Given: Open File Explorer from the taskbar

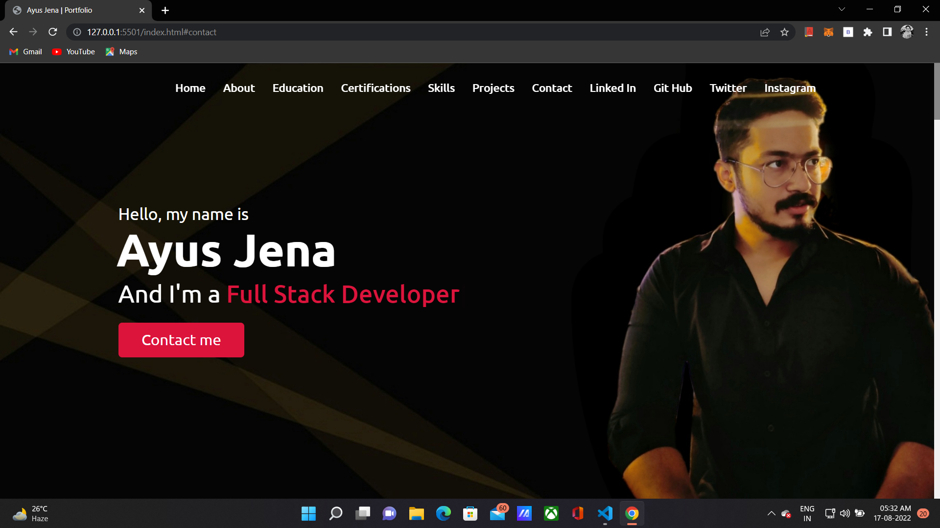Looking at the screenshot, I should tap(417, 513).
